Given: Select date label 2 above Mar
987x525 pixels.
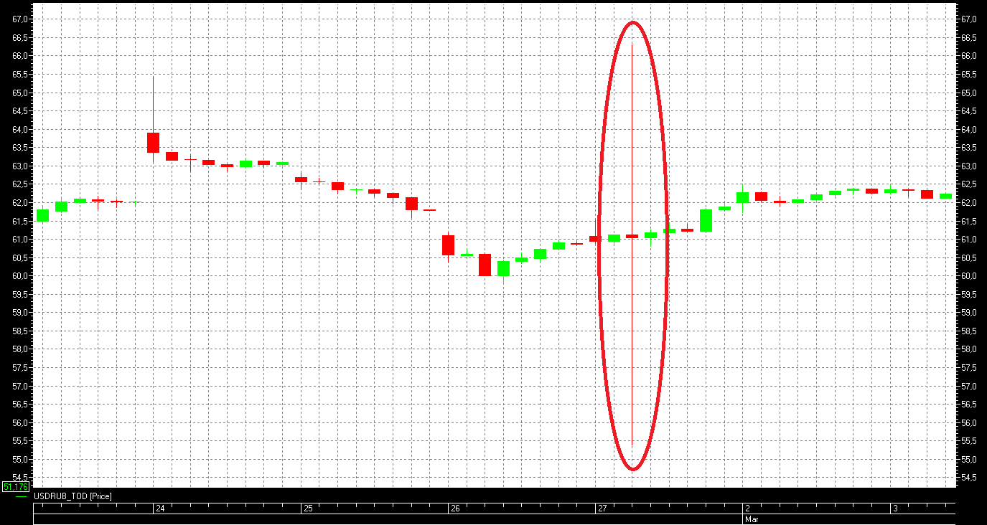Looking at the screenshot, I should 747,509.
